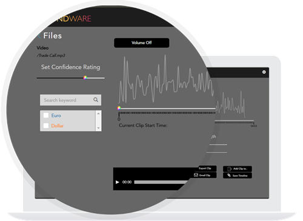This screenshot has height=221, width=303.
Task: Go back using the Files chevron
Action: click(39, 36)
